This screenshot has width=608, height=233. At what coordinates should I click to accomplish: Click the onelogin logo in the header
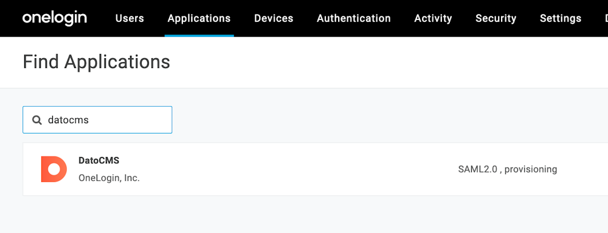tap(54, 18)
